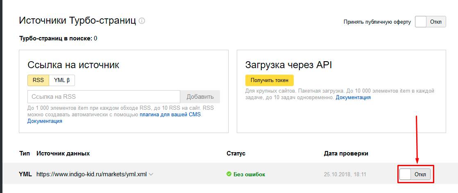Open the плагина для вашей CMS link
458x193 pixels.
170,115
